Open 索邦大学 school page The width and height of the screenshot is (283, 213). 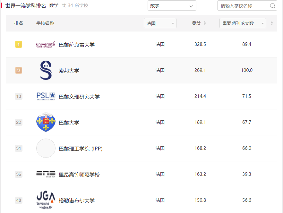(69, 71)
